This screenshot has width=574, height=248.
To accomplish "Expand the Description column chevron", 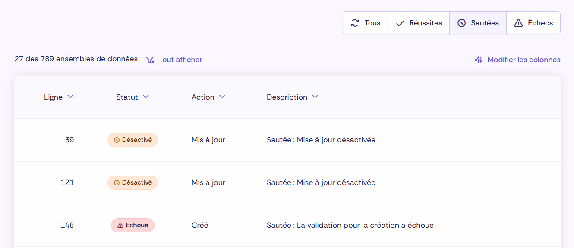I will point(315,97).
